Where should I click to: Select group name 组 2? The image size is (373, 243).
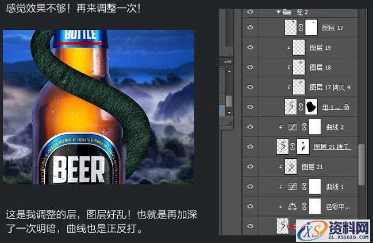(302, 12)
